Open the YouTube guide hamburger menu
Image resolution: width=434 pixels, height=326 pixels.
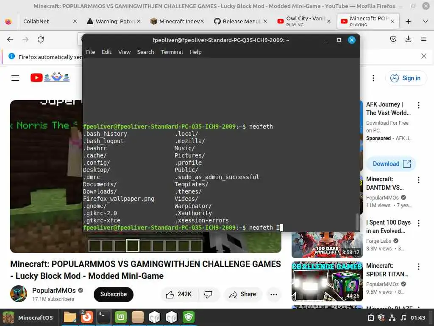point(15,78)
